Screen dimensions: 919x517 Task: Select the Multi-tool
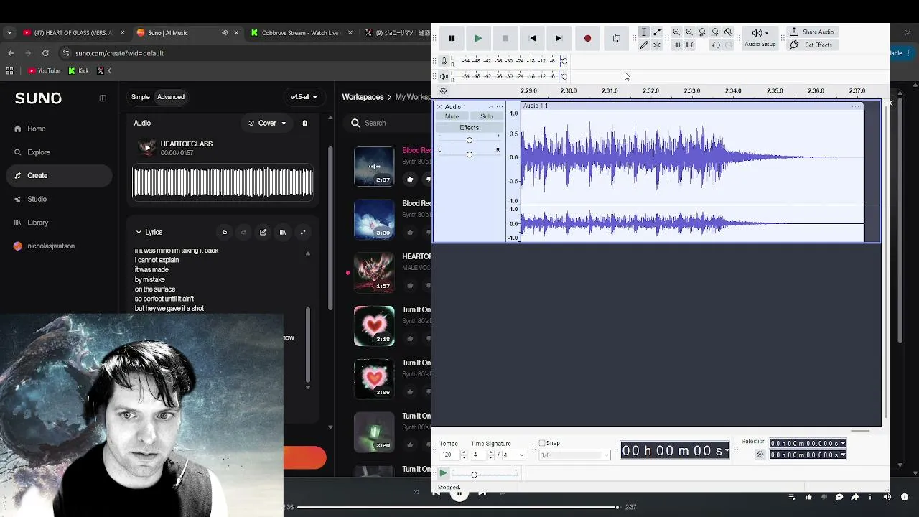click(x=657, y=45)
